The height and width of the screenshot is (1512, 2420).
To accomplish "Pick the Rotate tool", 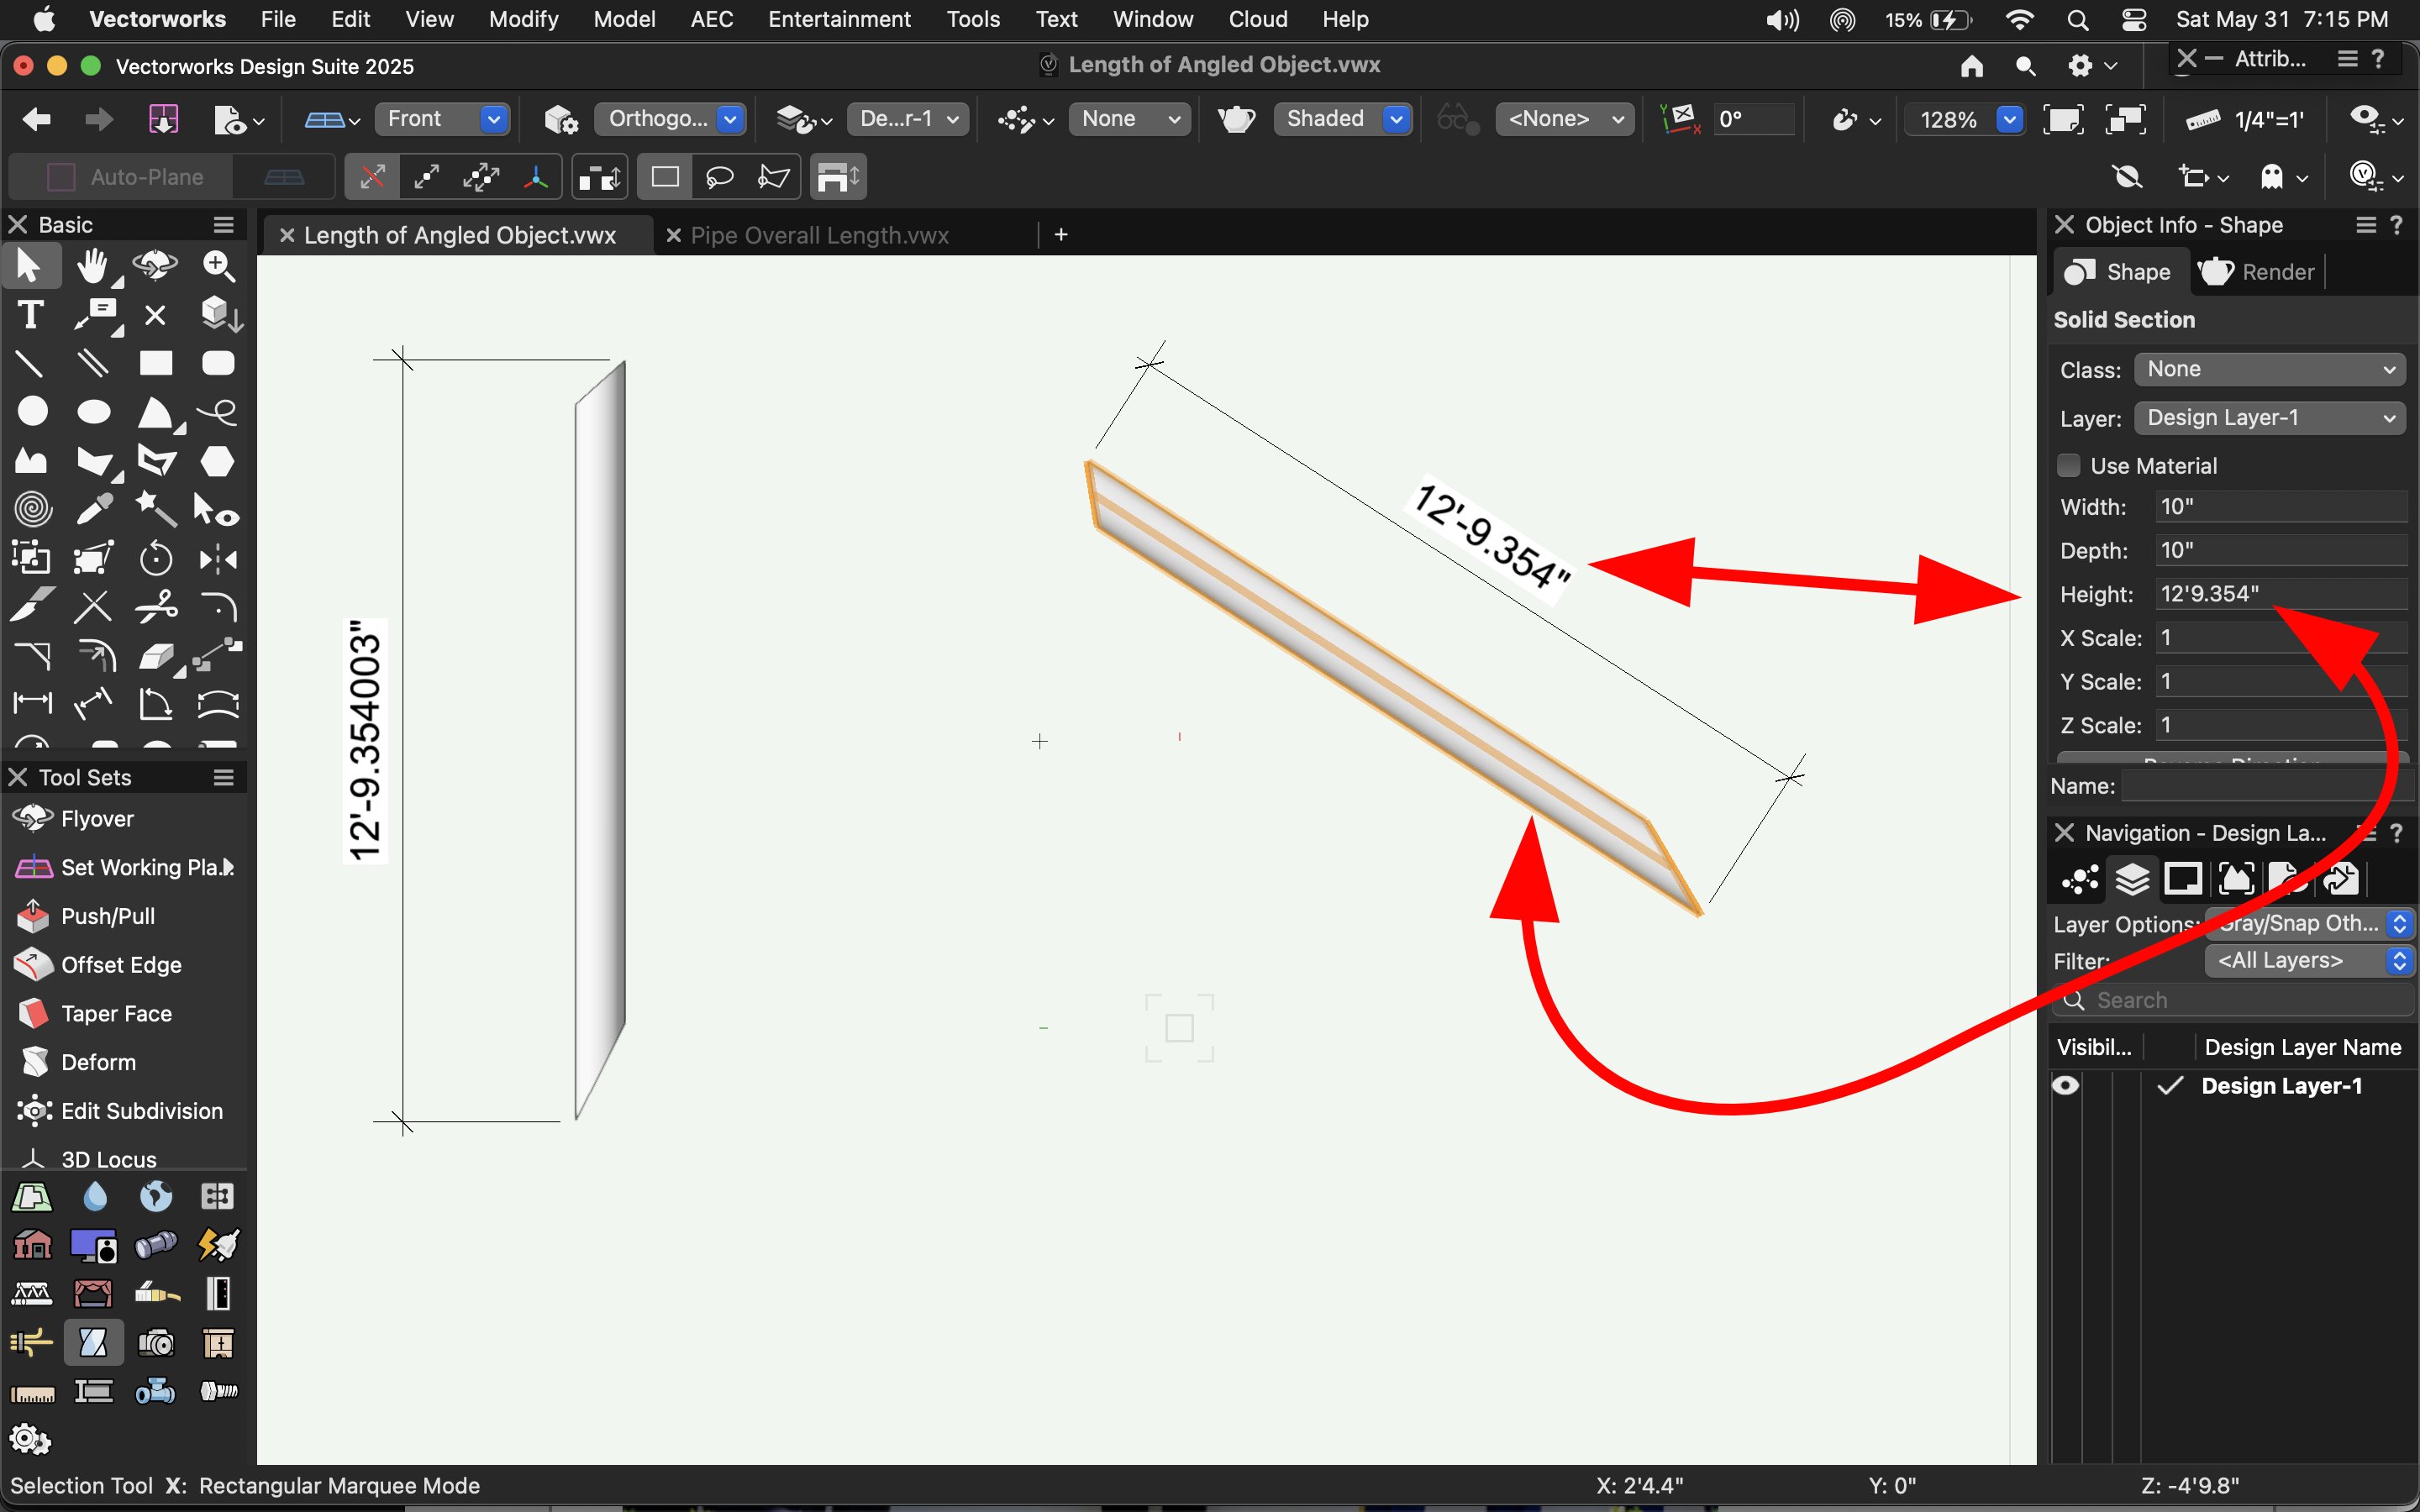I will [x=156, y=559].
